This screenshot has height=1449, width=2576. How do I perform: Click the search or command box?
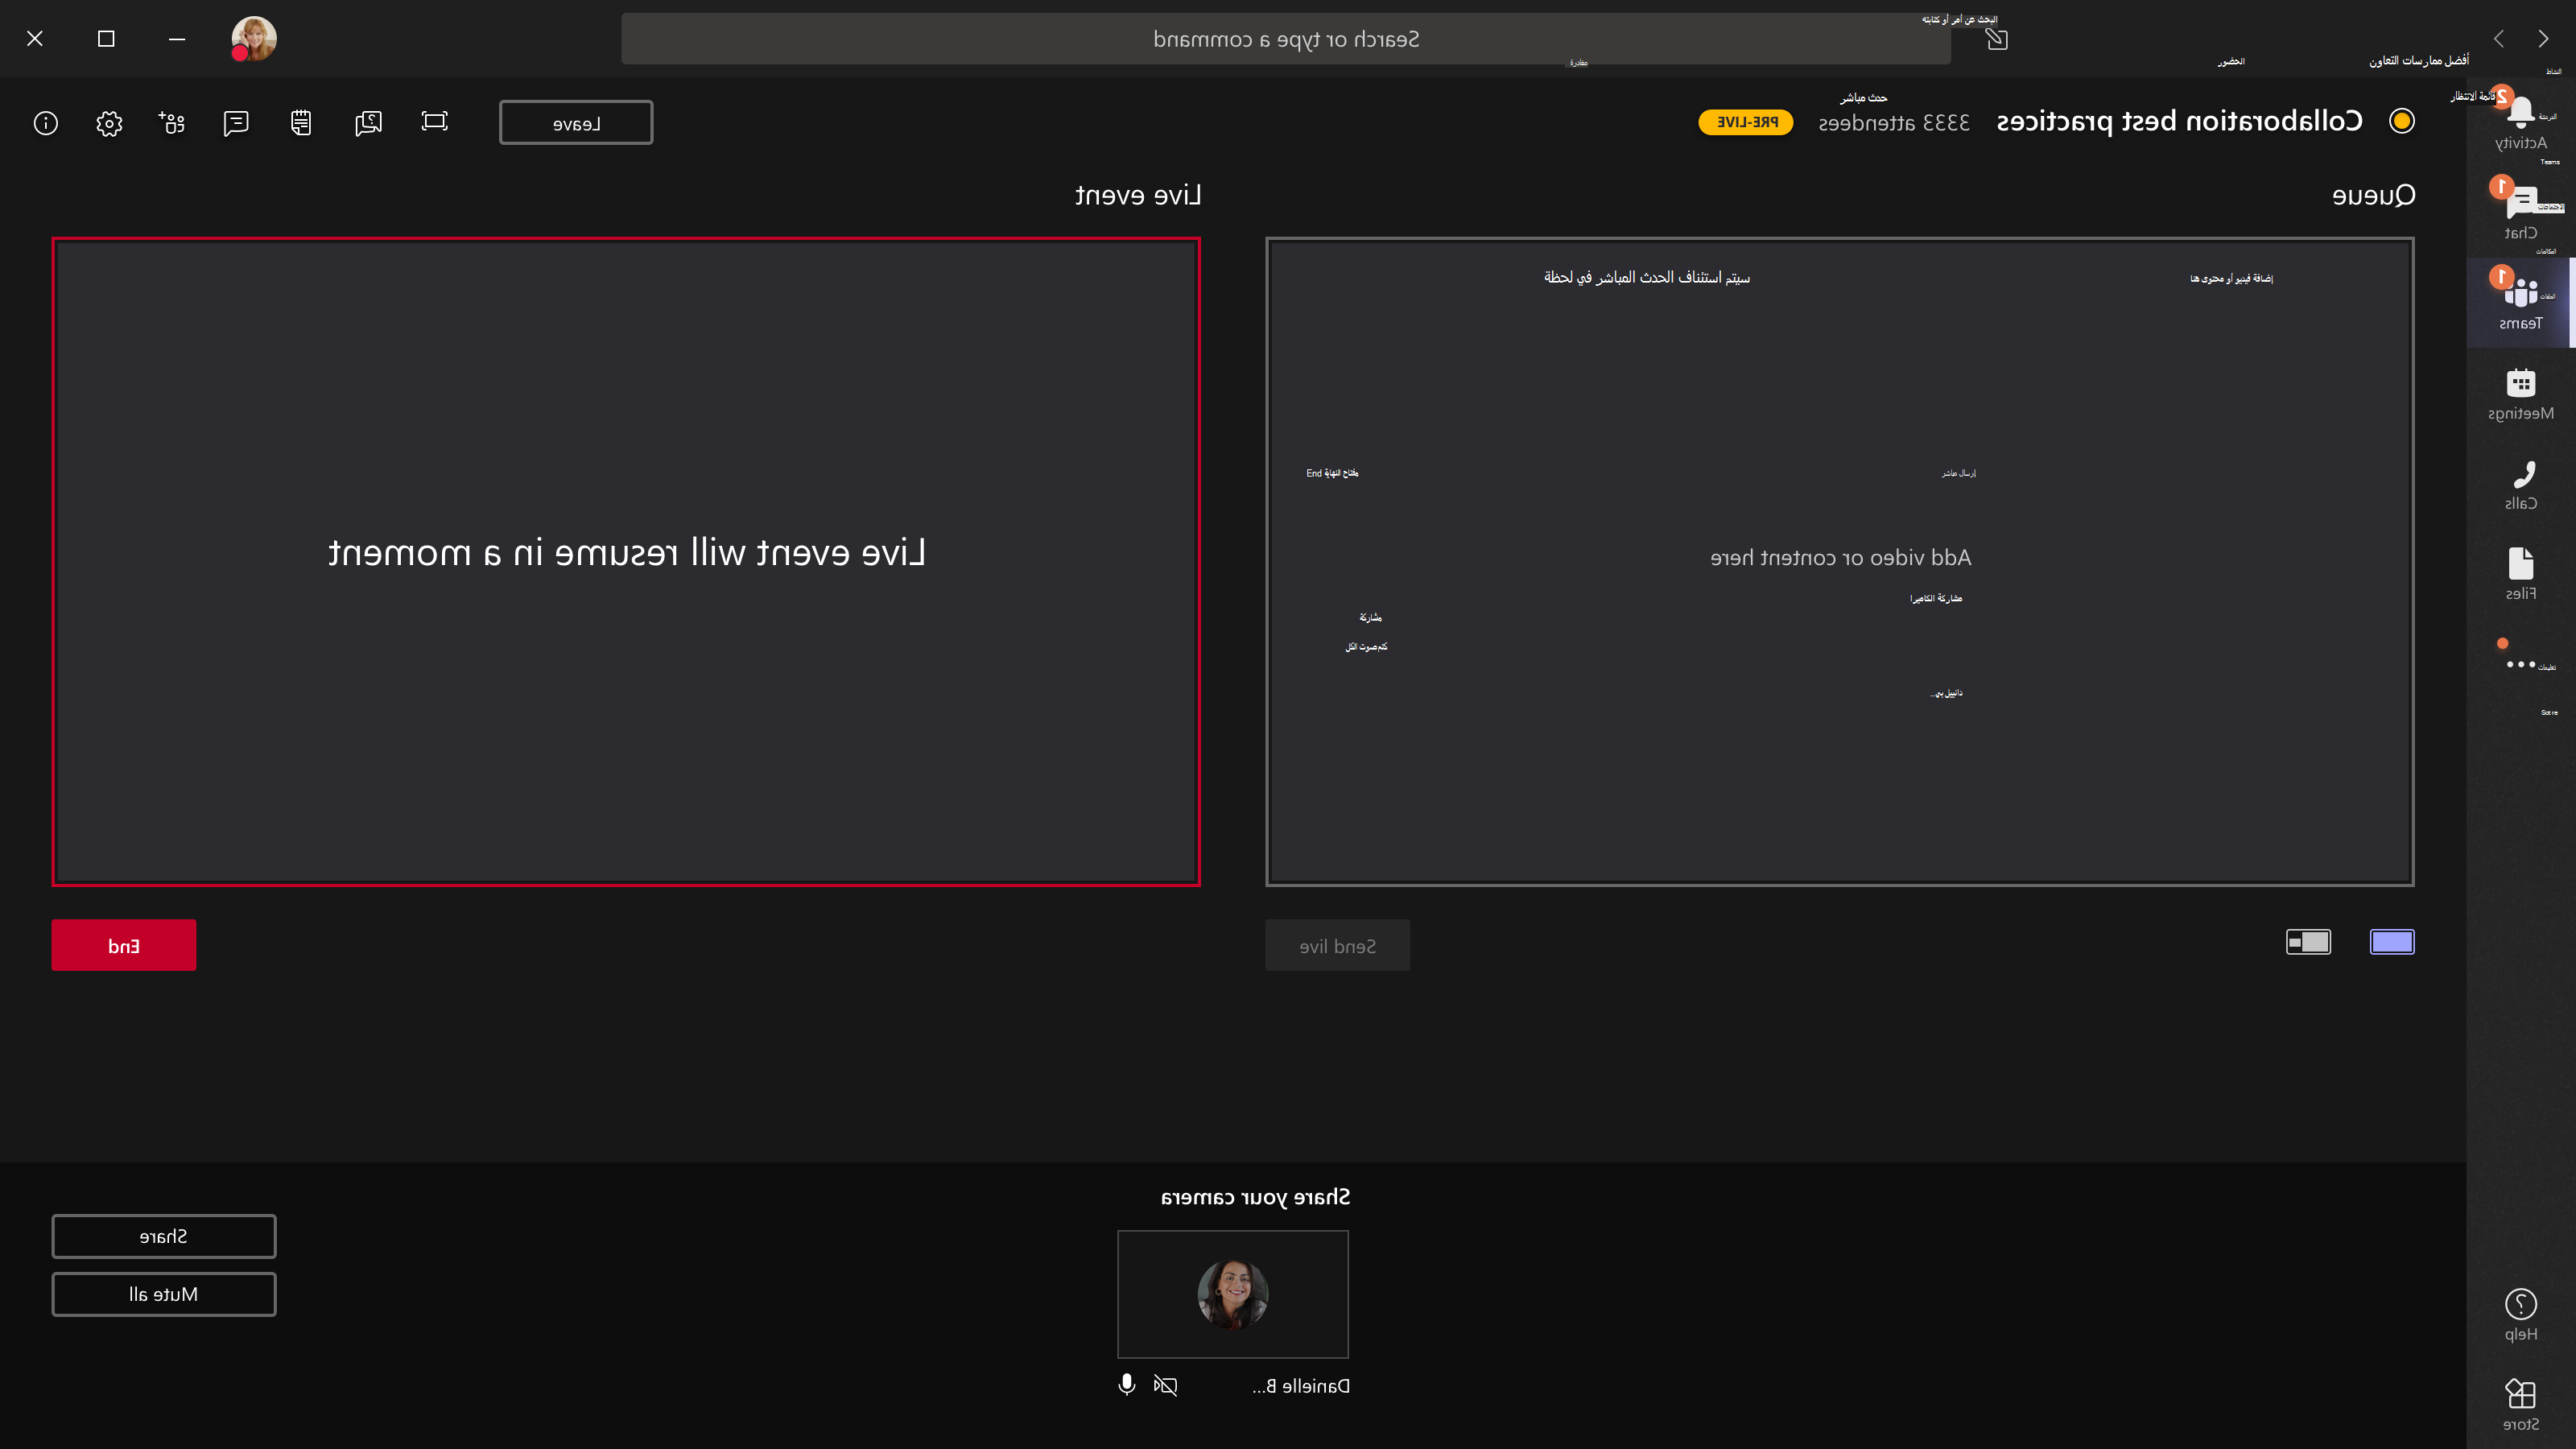(x=1285, y=39)
